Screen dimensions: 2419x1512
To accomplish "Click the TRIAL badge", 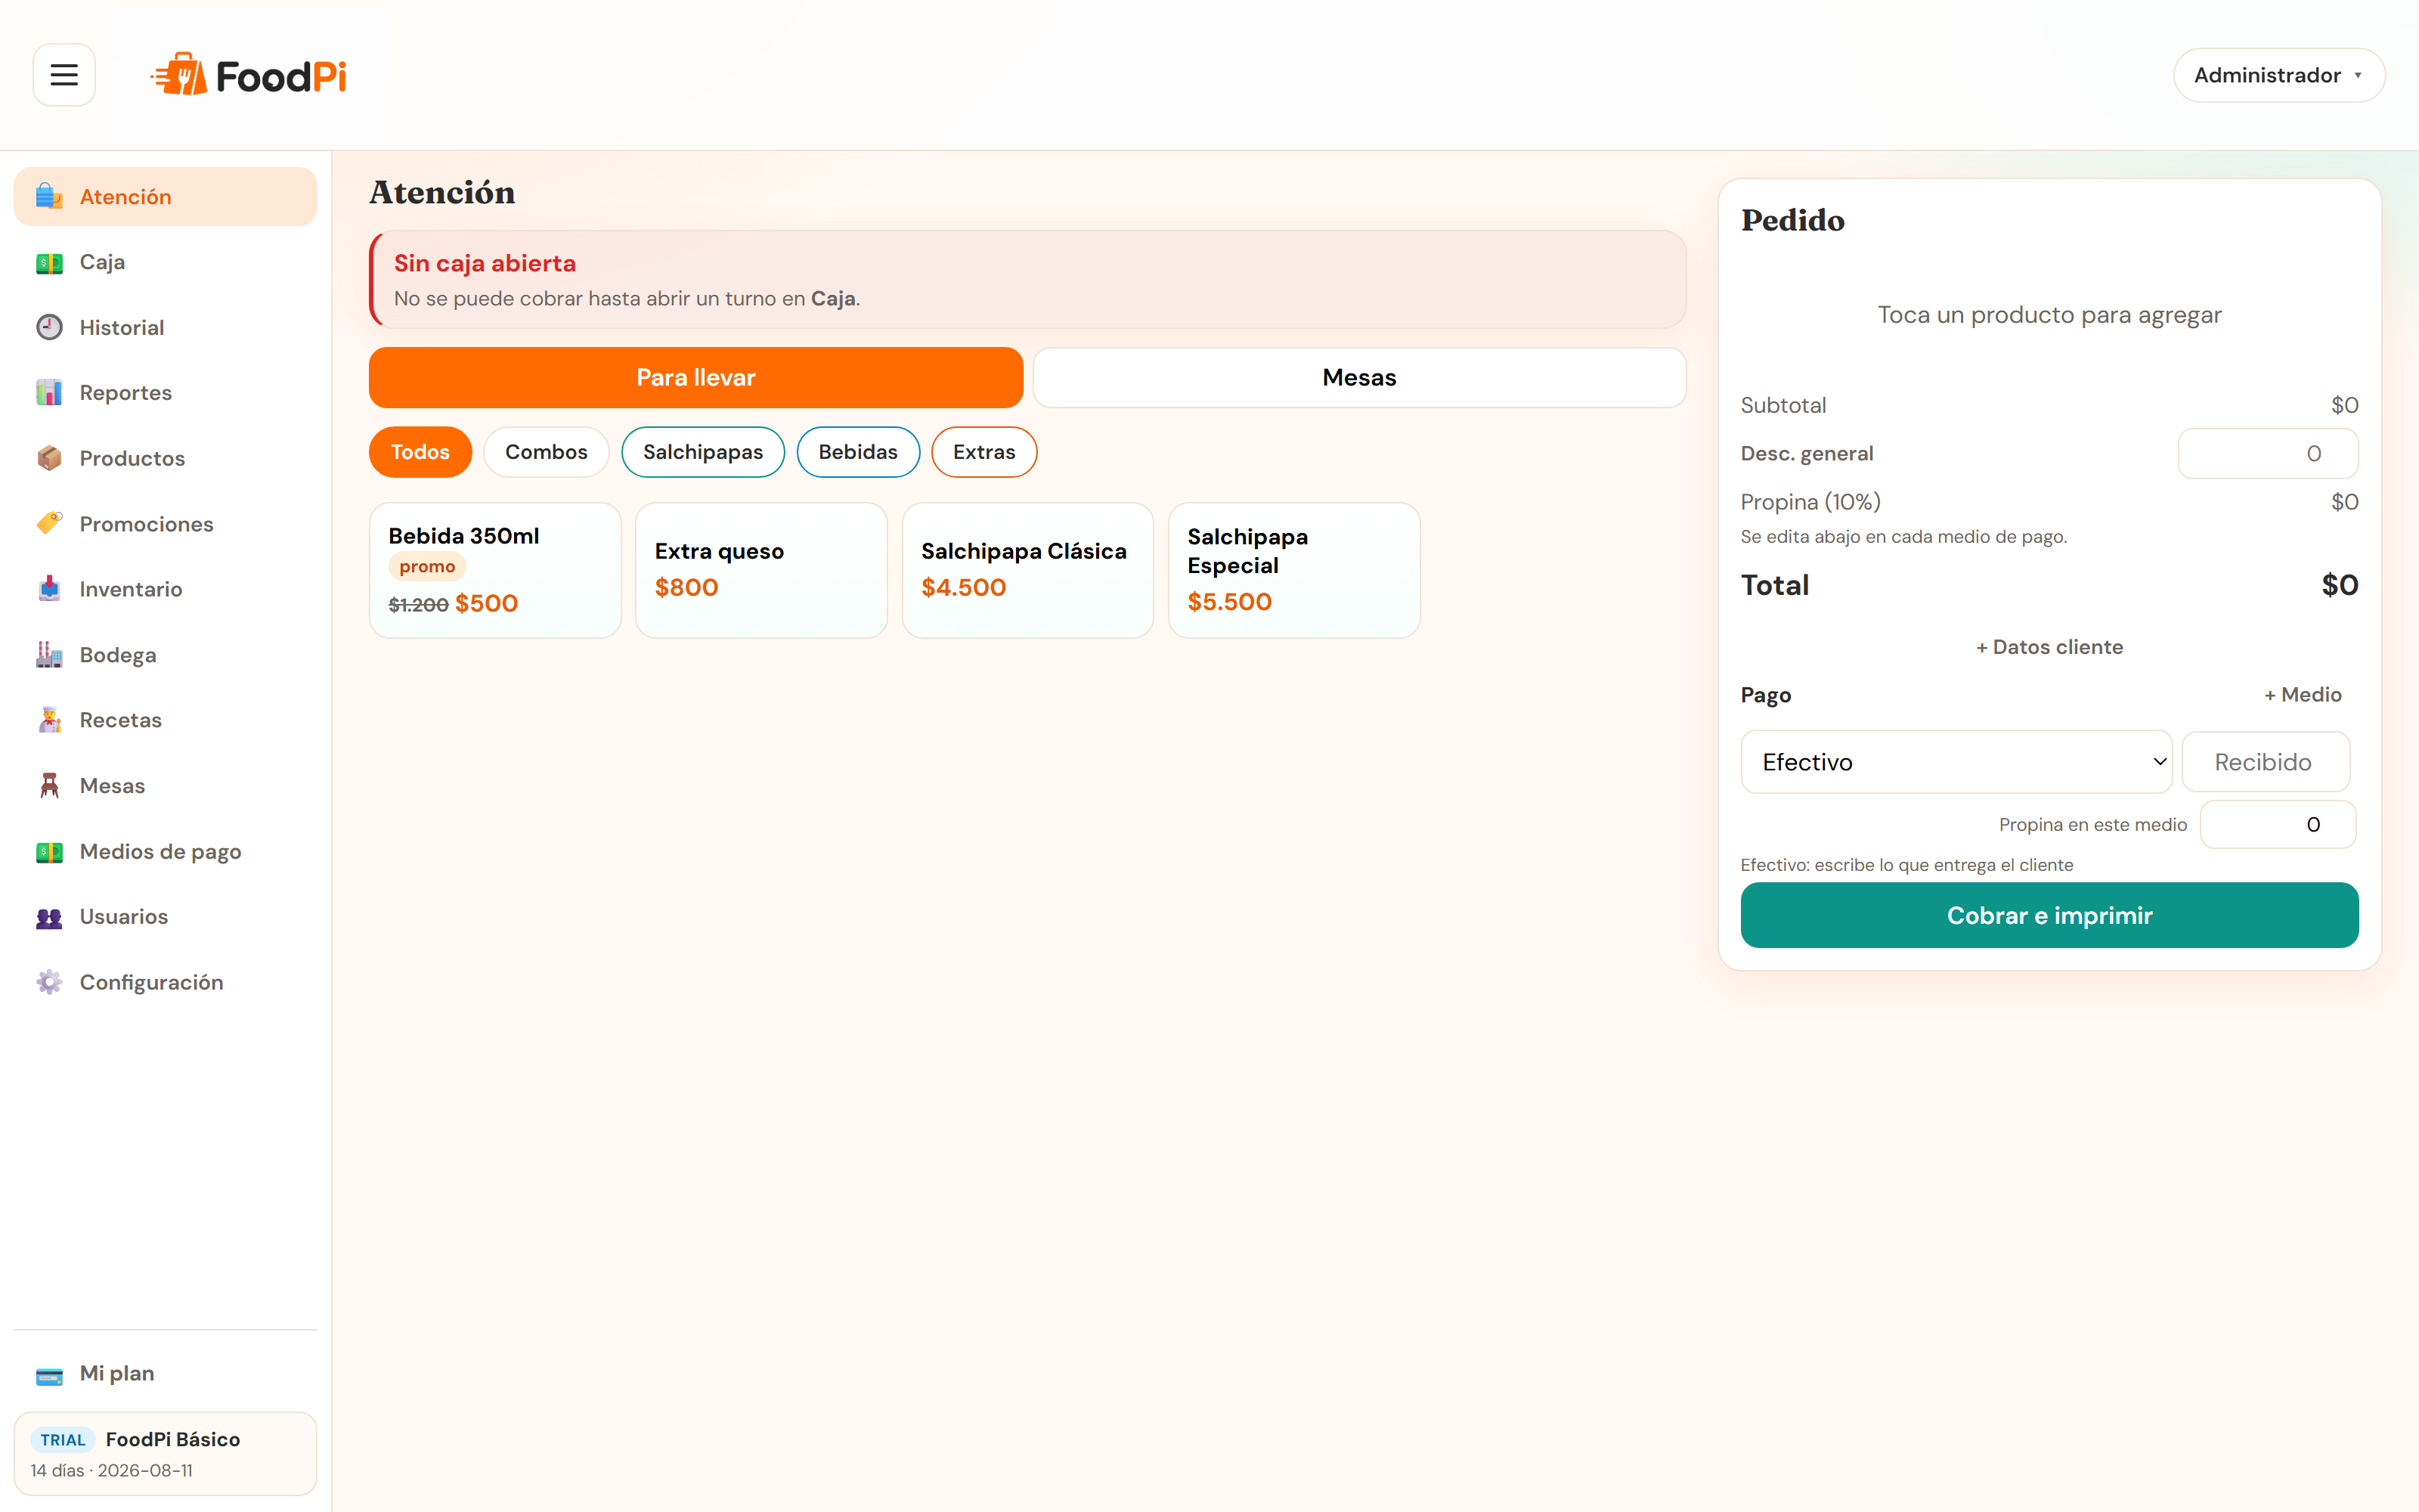I will click(62, 1439).
